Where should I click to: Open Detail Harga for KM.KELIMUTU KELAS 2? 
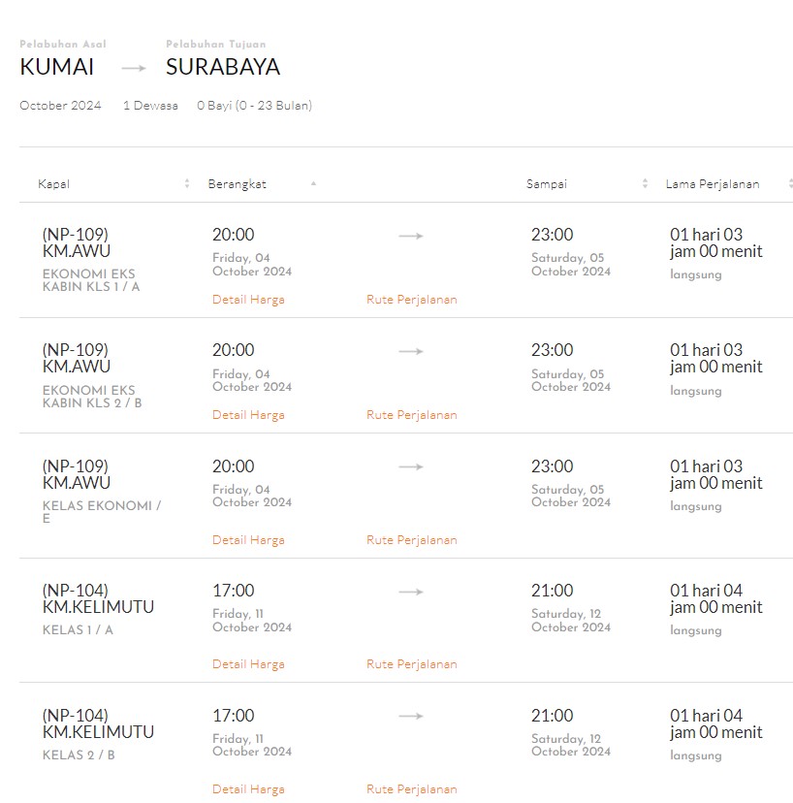pyautogui.click(x=248, y=788)
